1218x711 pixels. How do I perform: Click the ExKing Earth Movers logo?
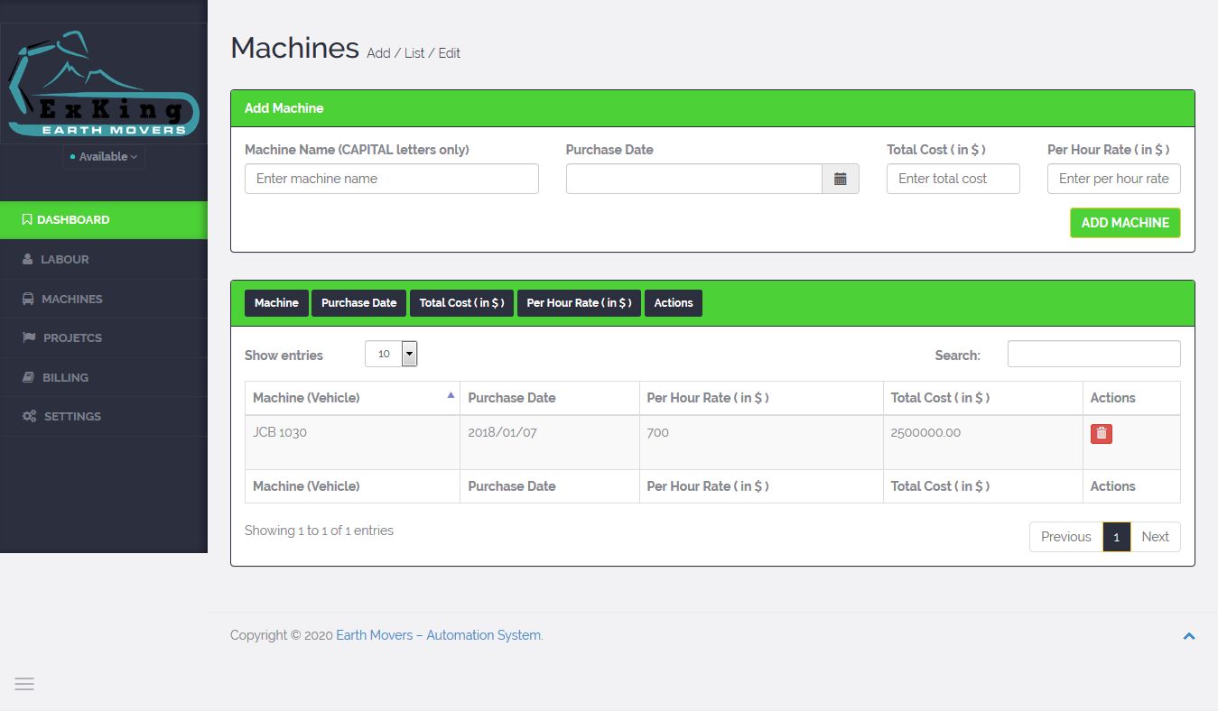(103, 84)
